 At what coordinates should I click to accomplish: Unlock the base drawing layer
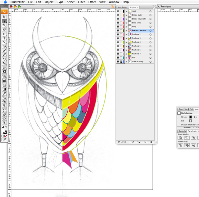coord(121,62)
